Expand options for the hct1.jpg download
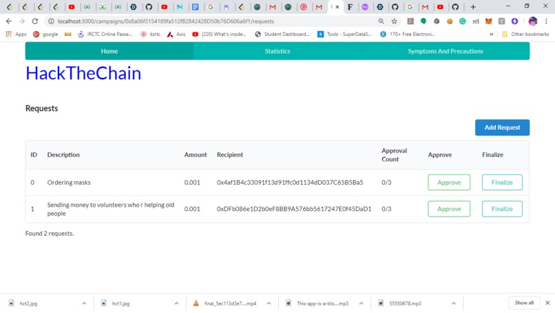The image size is (555, 313). 176,303
